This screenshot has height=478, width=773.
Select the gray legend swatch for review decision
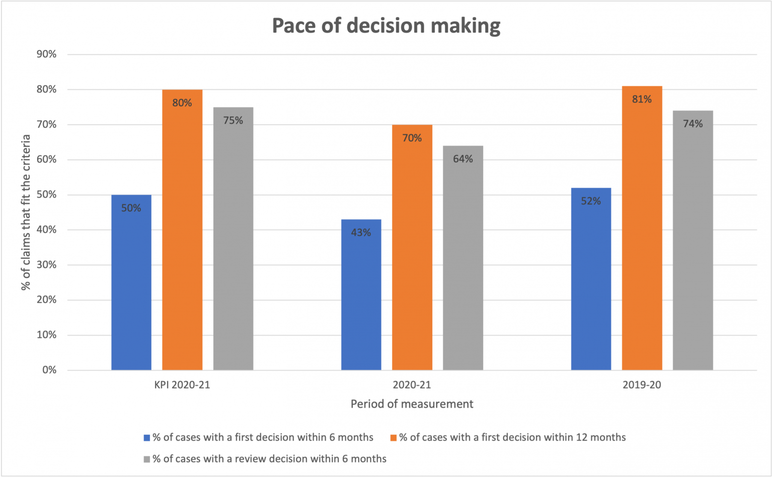[x=147, y=459]
